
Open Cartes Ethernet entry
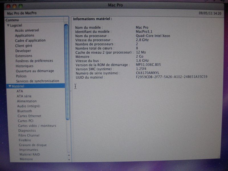29,116
